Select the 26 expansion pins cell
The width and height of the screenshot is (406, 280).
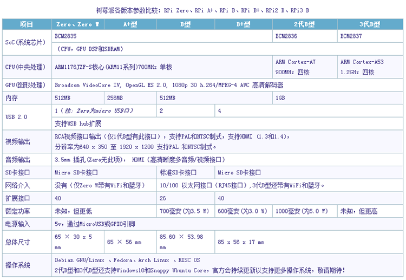186,198
